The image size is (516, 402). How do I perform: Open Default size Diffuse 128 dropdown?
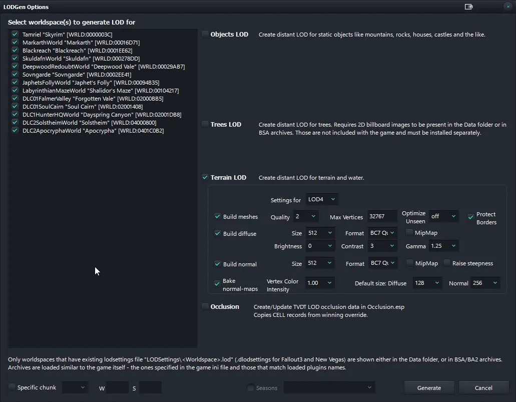pyautogui.click(x=427, y=283)
